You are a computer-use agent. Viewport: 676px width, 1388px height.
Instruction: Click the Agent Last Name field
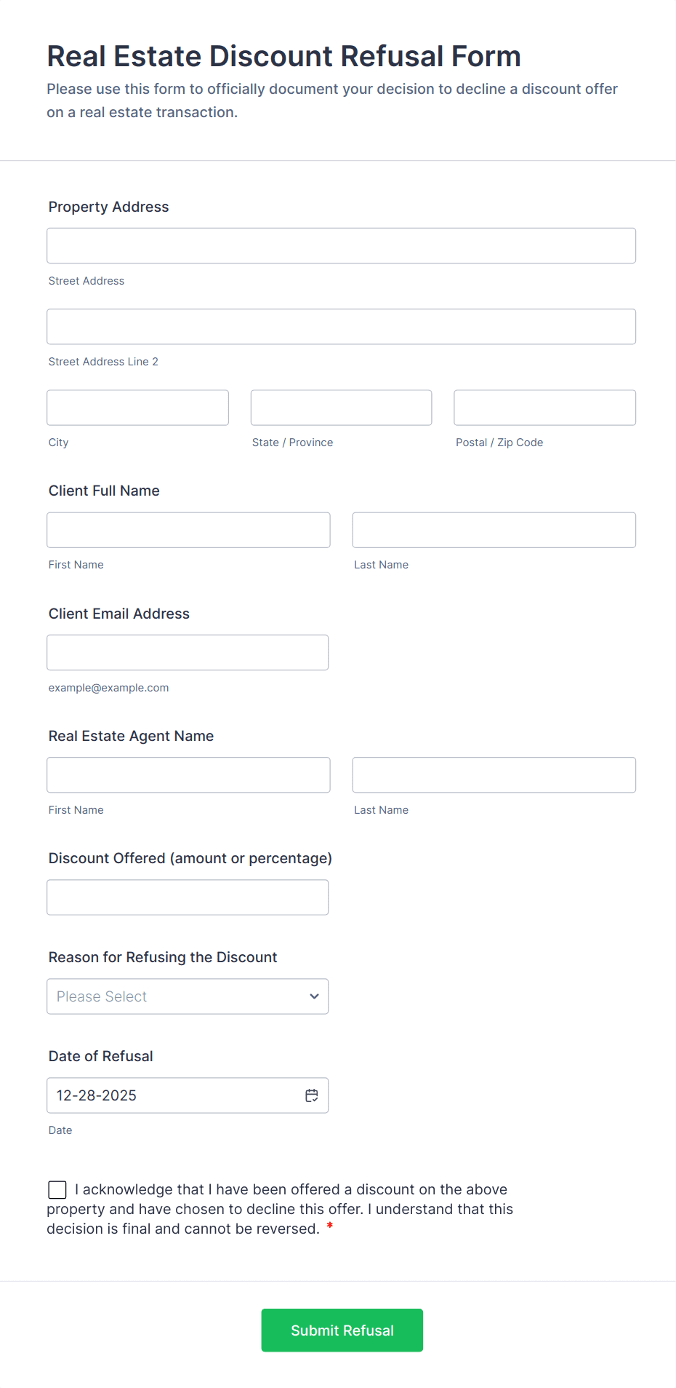click(x=494, y=775)
